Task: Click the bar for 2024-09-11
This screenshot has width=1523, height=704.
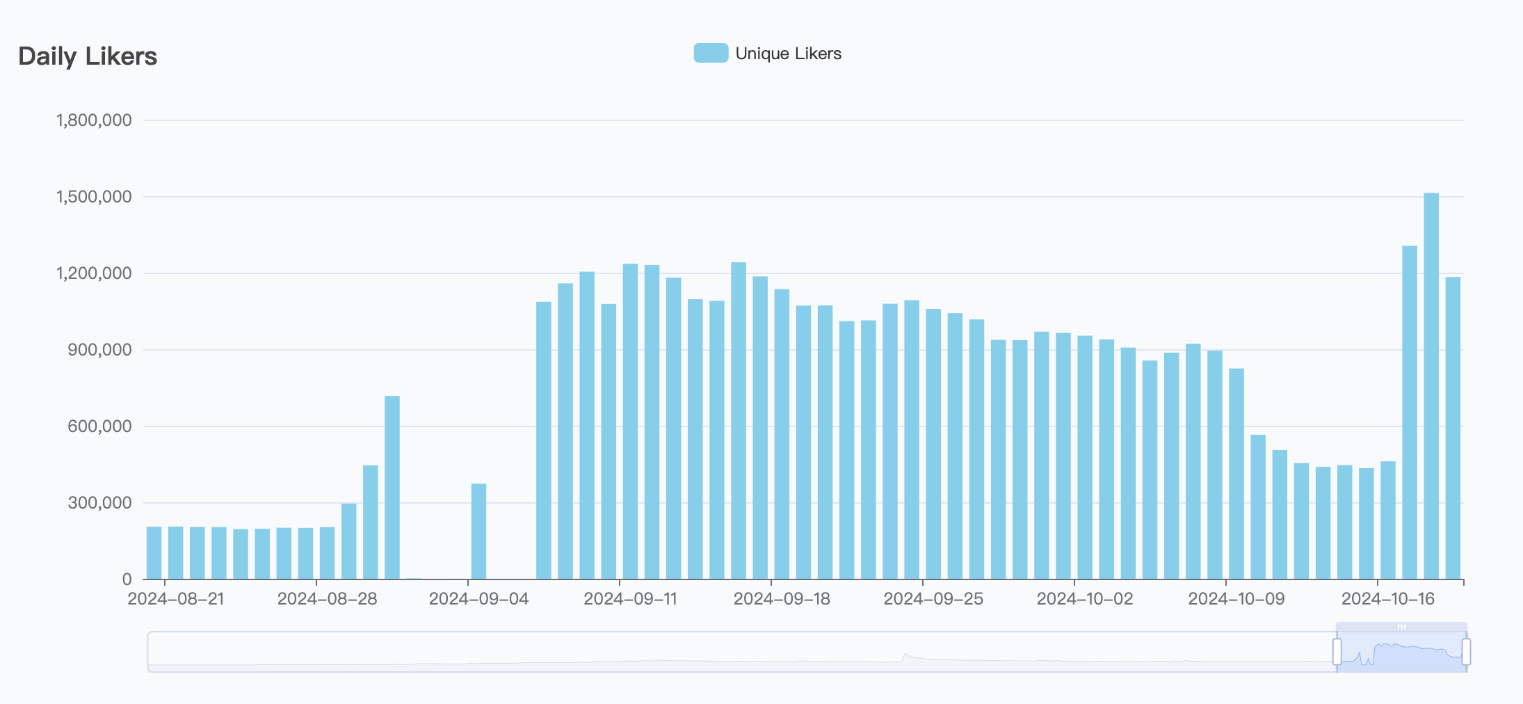Action: [630, 422]
